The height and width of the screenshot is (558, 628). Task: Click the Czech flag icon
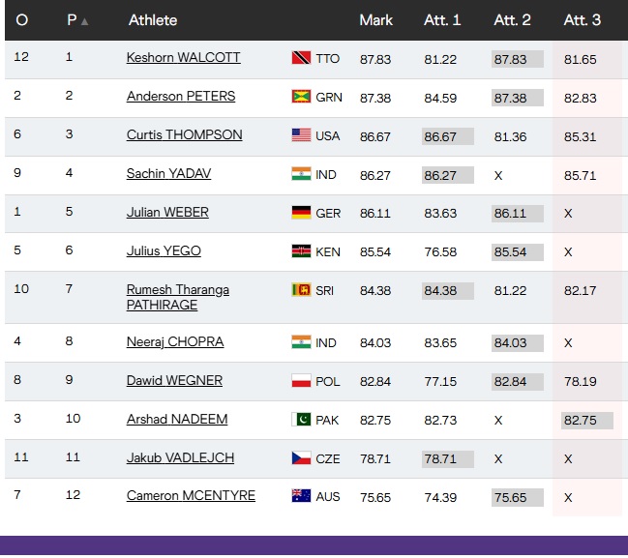click(x=301, y=458)
